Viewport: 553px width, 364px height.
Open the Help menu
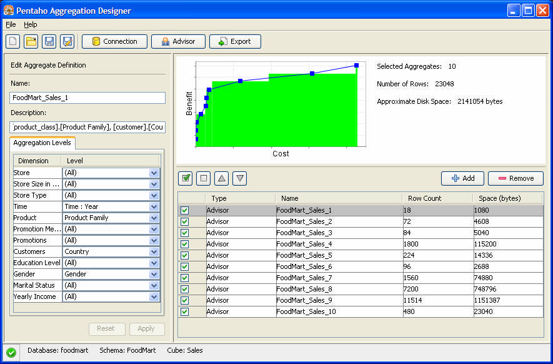point(31,24)
